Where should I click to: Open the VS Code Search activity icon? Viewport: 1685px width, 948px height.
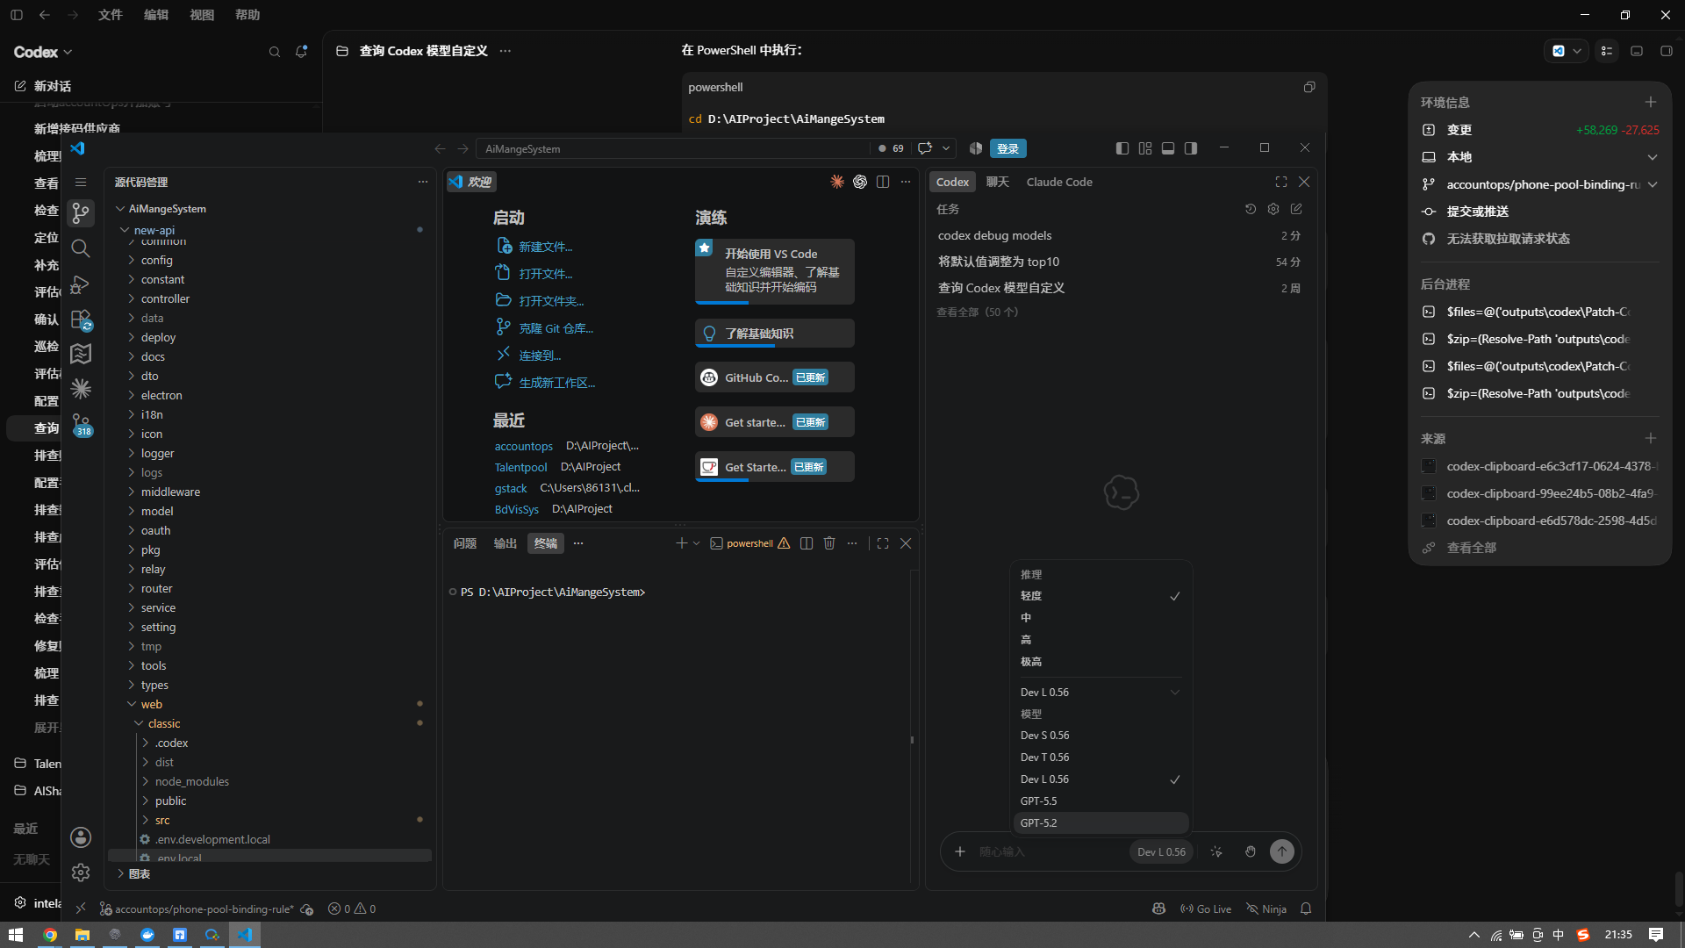click(x=81, y=248)
